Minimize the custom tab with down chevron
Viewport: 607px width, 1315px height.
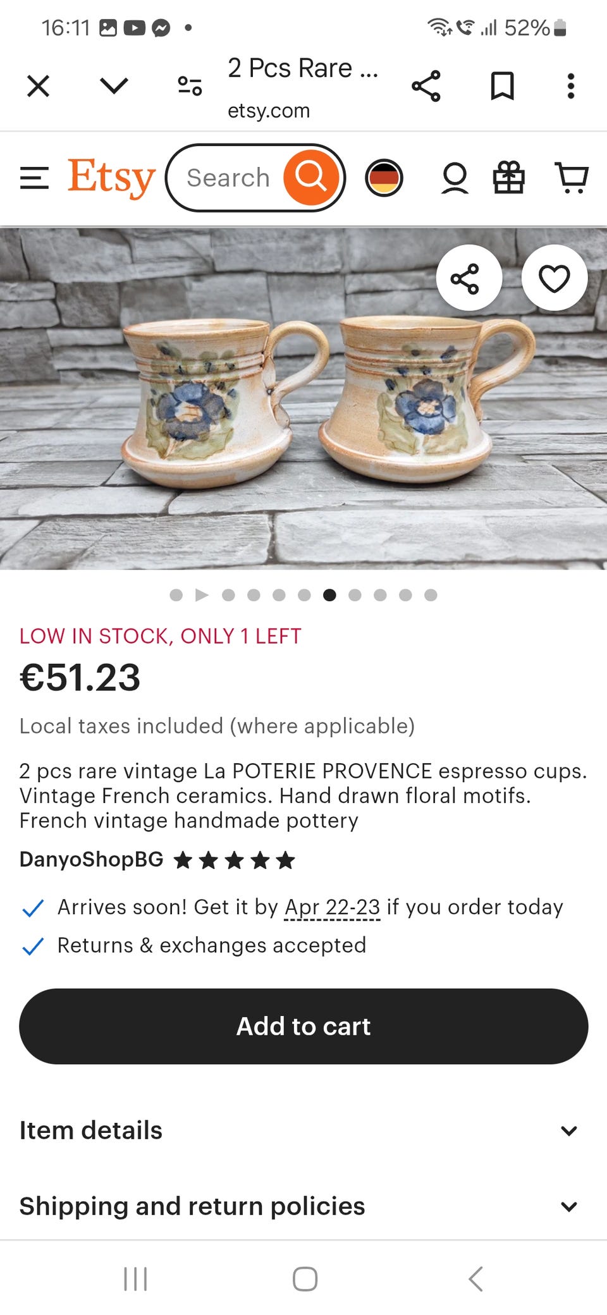tap(114, 86)
